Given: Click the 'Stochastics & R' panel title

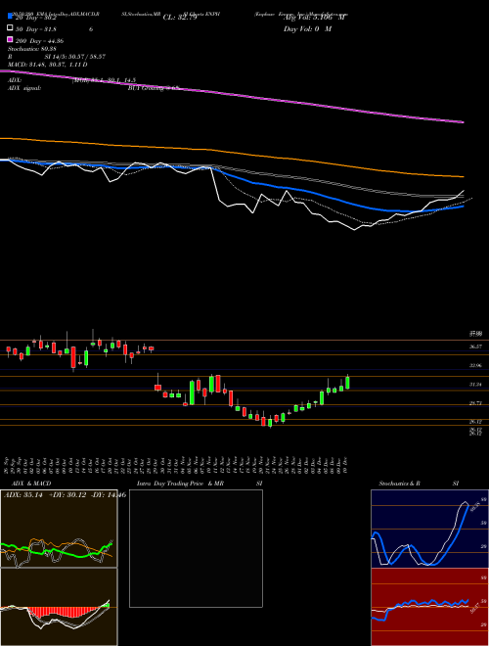Looking at the screenshot, I should pyautogui.click(x=399, y=484).
